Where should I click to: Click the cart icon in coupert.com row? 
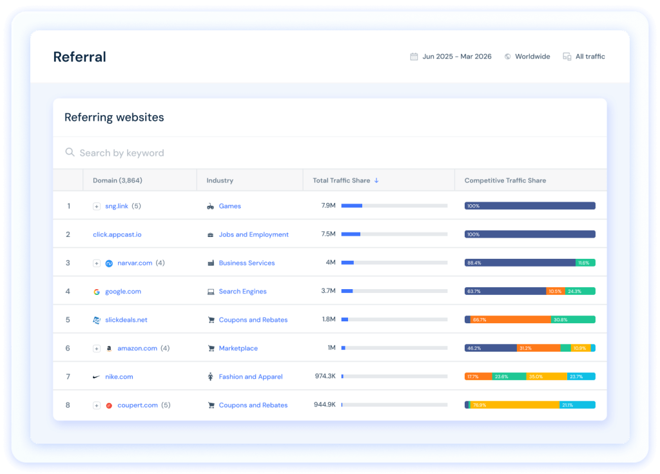(211, 405)
